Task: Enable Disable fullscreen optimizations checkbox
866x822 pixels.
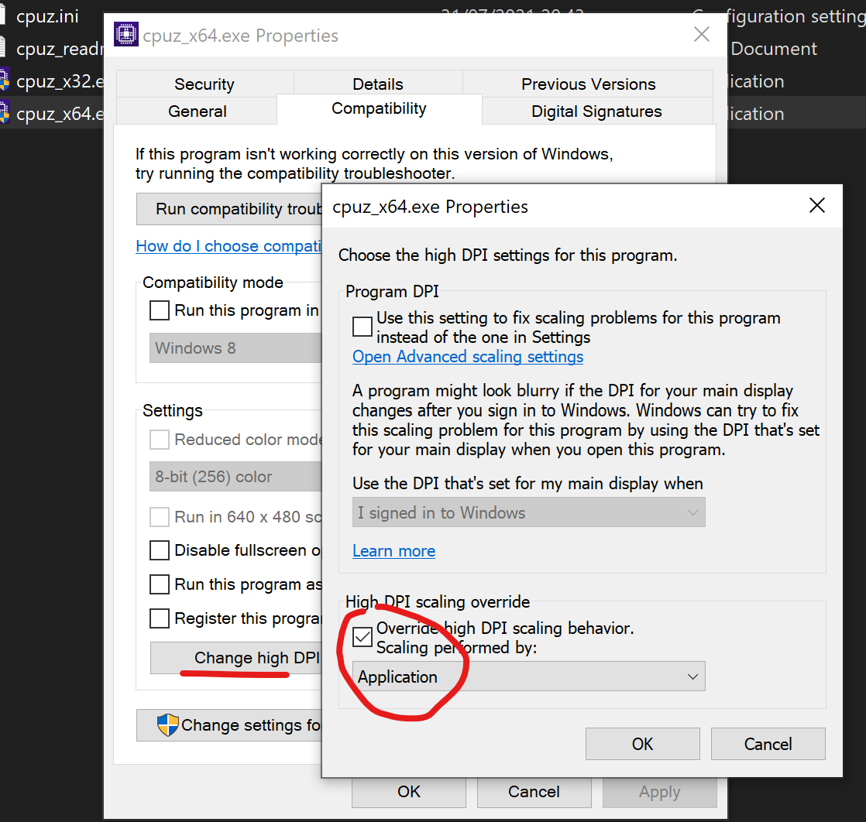Action: 160,550
